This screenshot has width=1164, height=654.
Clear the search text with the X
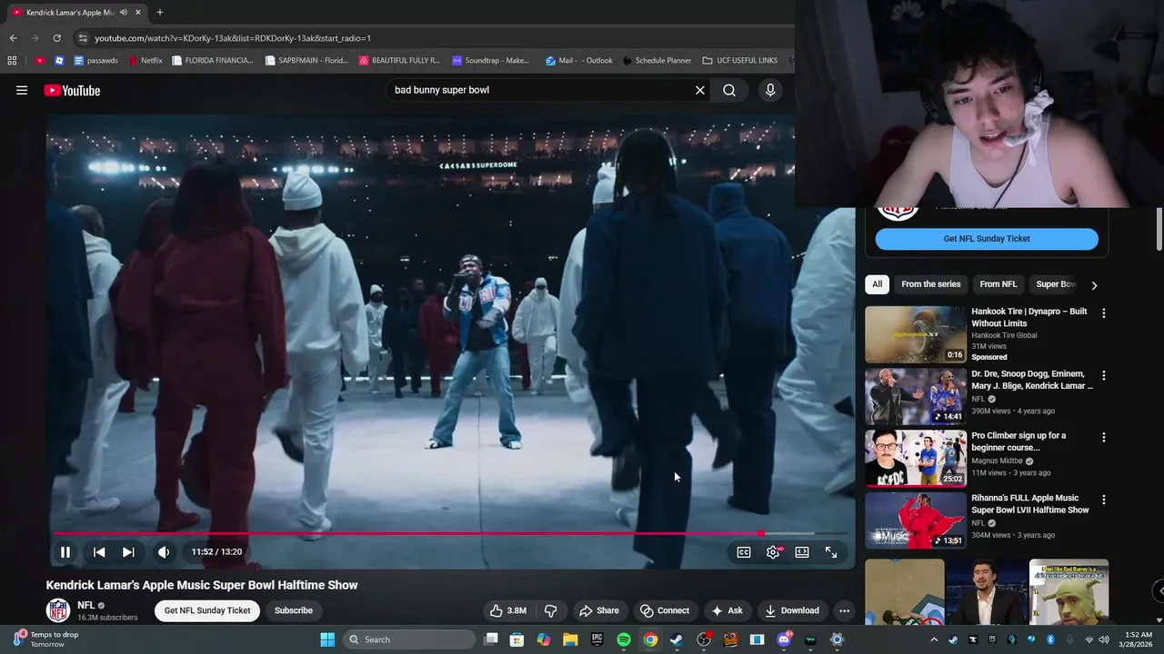700,90
